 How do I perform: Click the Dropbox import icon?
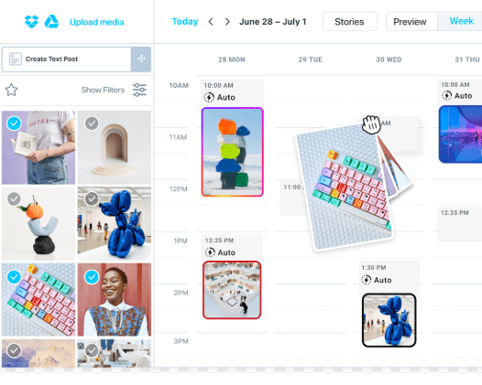click(31, 22)
